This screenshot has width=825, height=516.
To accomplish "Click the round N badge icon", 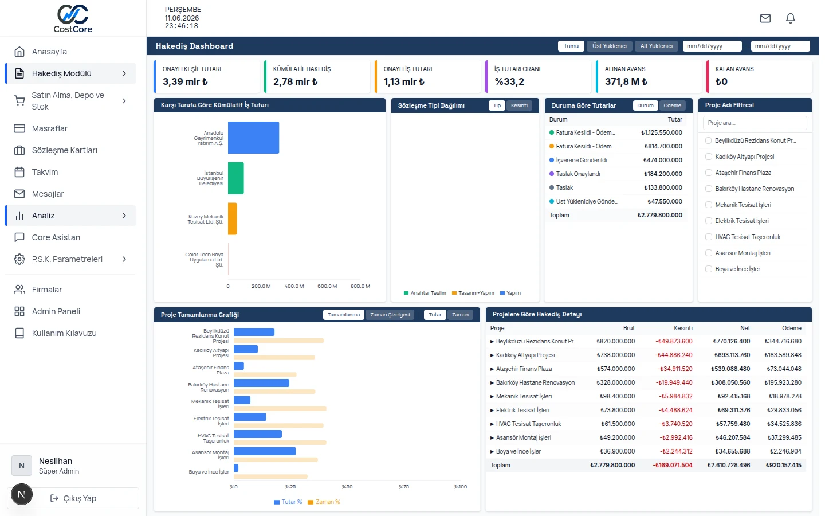I will (x=22, y=494).
